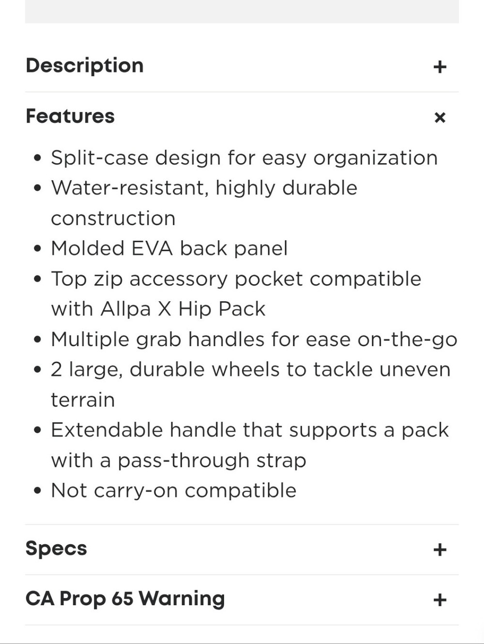This screenshot has height=644, width=484.
Task: Close the Features section using the X icon
Action: (x=439, y=117)
